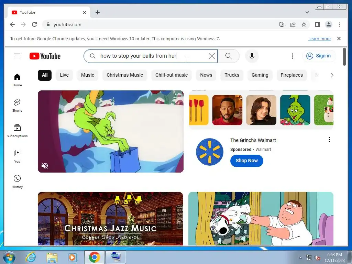
Task: Open the Family Guy video thumbnail
Action: point(261,218)
